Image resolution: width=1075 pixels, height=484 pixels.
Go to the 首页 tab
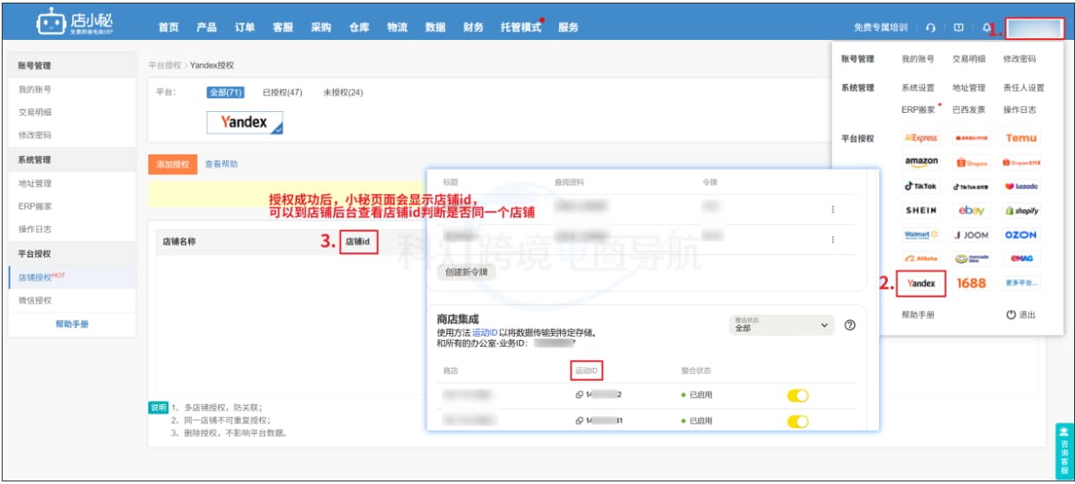(x=168, y=27)
